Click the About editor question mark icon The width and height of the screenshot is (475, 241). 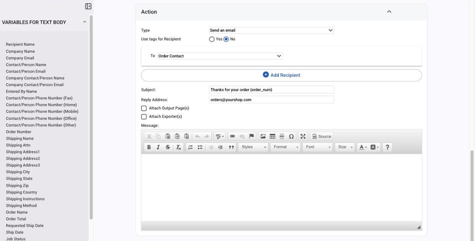click(x=387, y=147)
